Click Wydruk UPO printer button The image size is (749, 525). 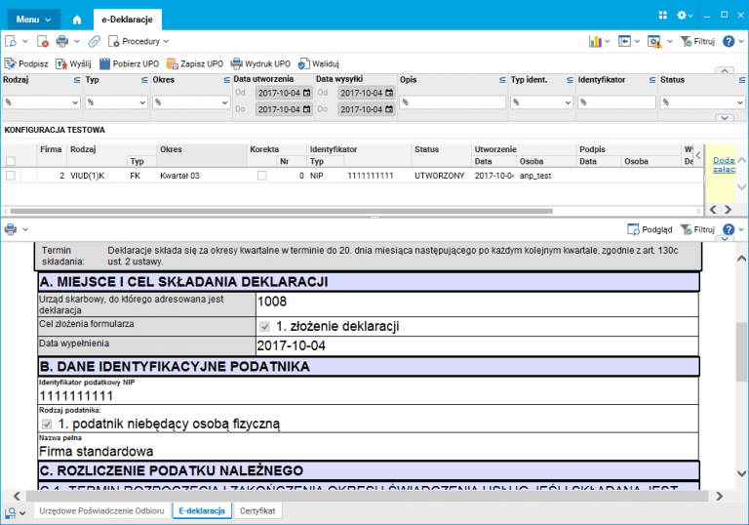[x=260, y=63]
